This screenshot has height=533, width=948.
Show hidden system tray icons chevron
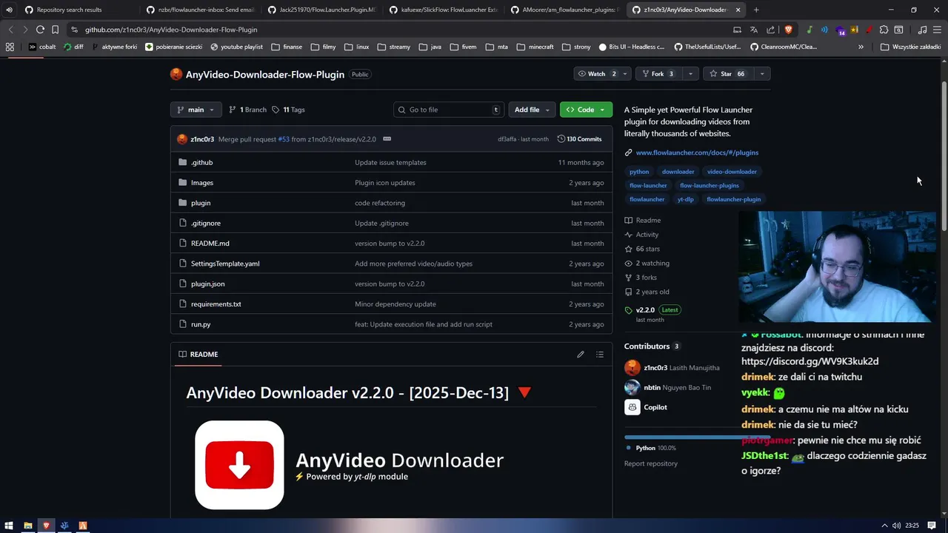[884, 526]
